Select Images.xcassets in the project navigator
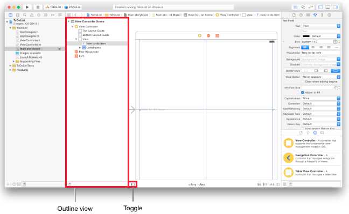This screenshot has width=349, height=214. coord(30,53)
